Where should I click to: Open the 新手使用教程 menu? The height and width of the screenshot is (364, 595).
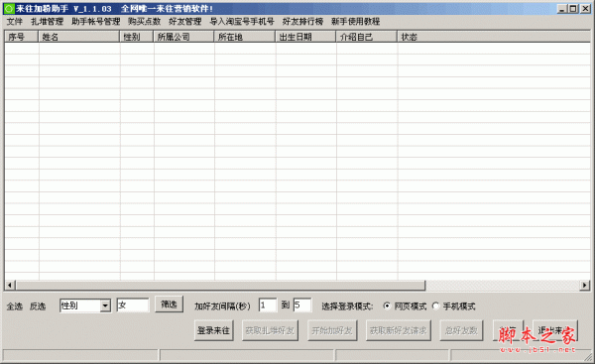click(356, 22)
